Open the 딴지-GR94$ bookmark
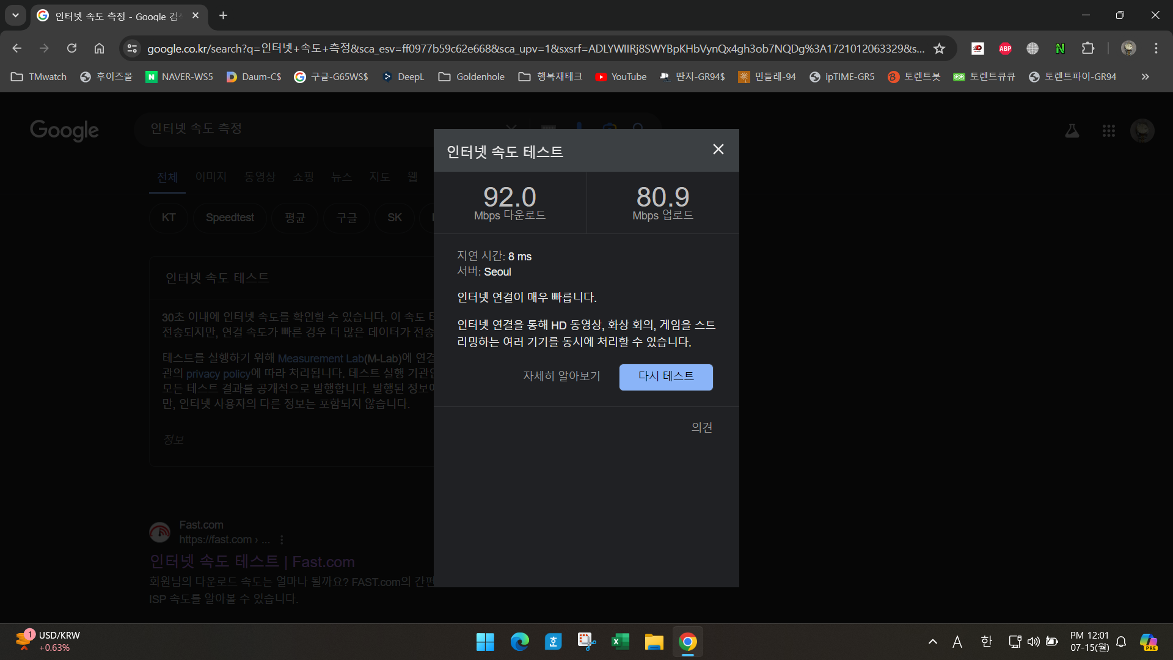Screen dimensions: 1173x660 tap(693, 76)
